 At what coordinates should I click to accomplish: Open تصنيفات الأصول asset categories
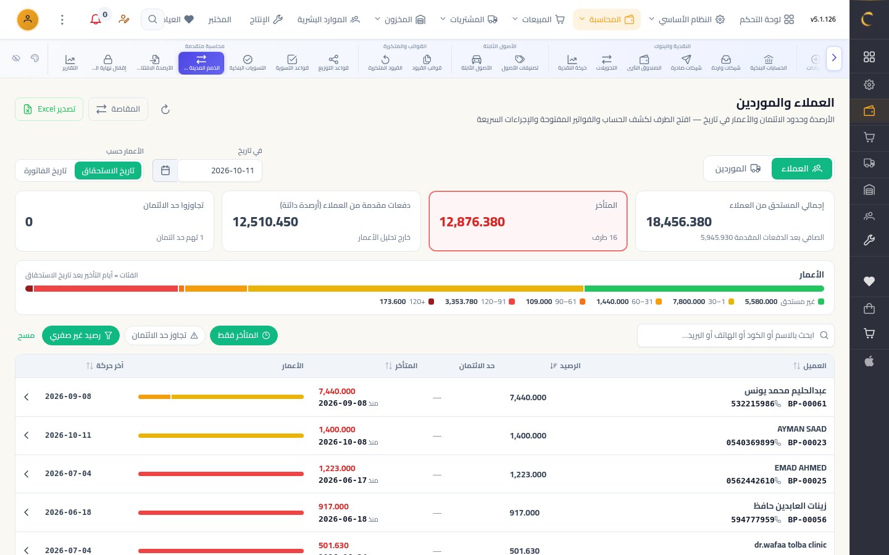520,62
